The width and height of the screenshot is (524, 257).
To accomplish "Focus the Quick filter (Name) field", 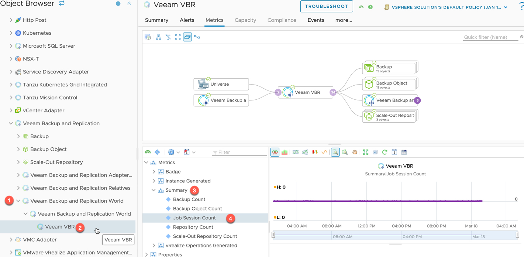I will 490,37.
